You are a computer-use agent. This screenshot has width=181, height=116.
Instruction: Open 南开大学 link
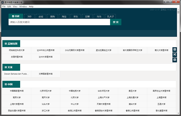pos(46,97)
